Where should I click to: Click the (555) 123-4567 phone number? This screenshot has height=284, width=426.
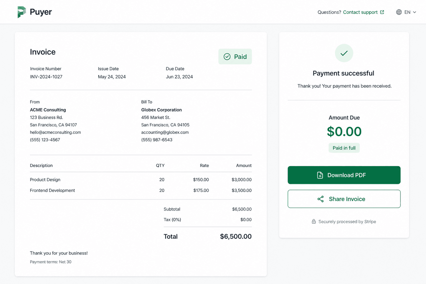(45, 140)
